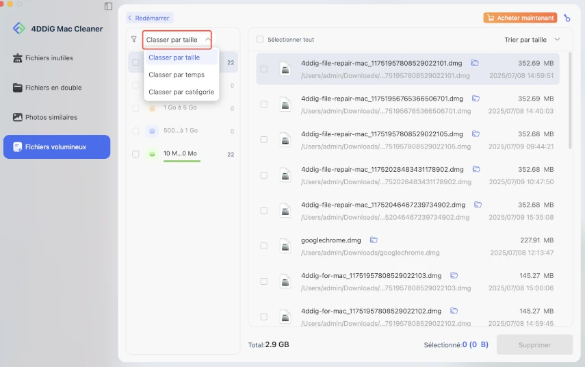
Task: Click the file icon of 4ddig-file-repair-mac_11751957808529022101.dmg
Action: 285,69
